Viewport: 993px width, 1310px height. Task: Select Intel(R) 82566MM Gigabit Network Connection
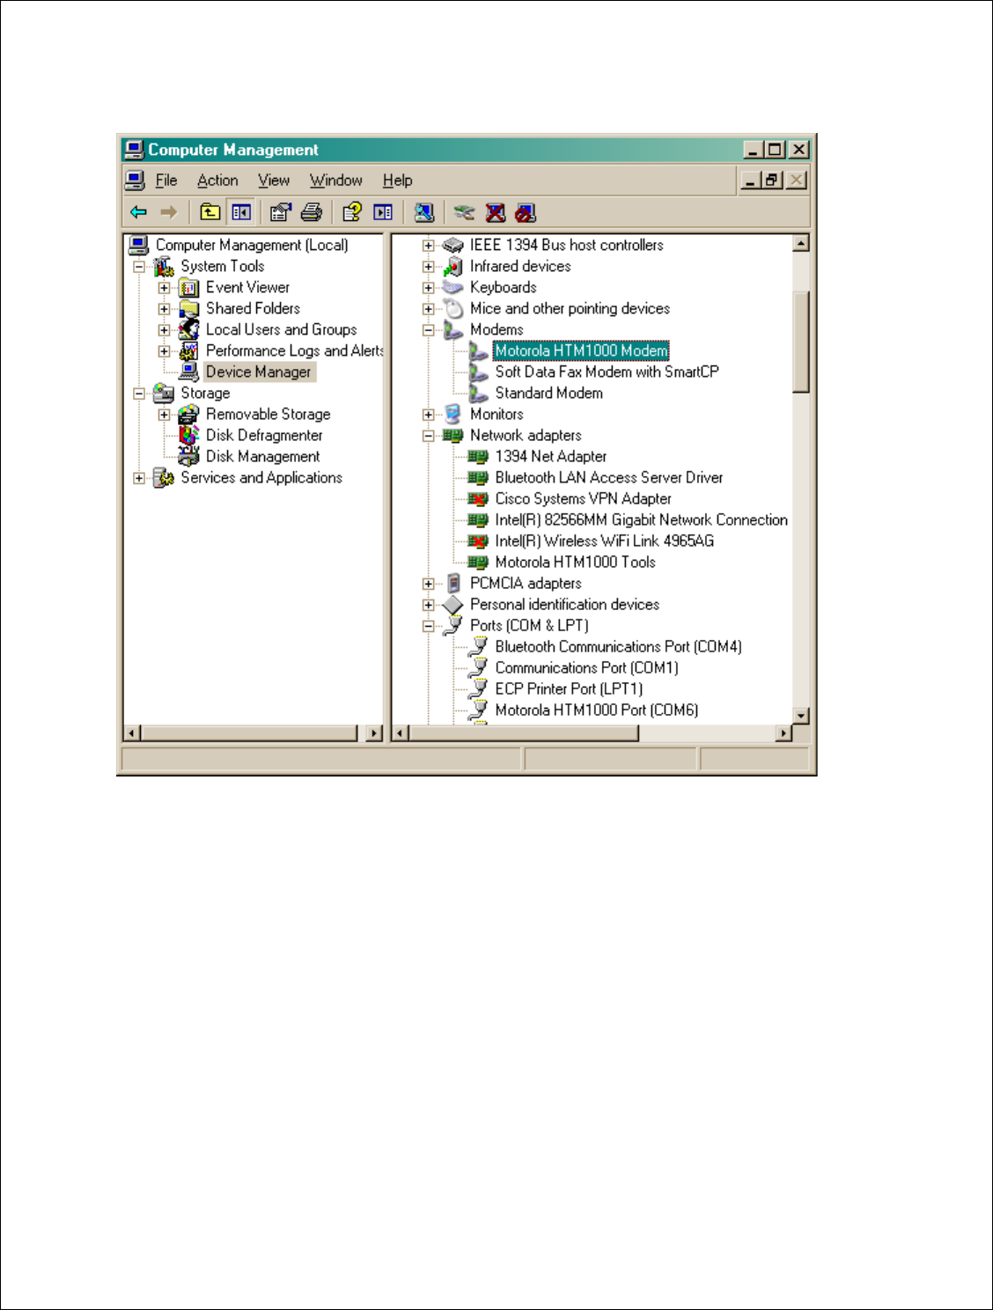(641, 520)
